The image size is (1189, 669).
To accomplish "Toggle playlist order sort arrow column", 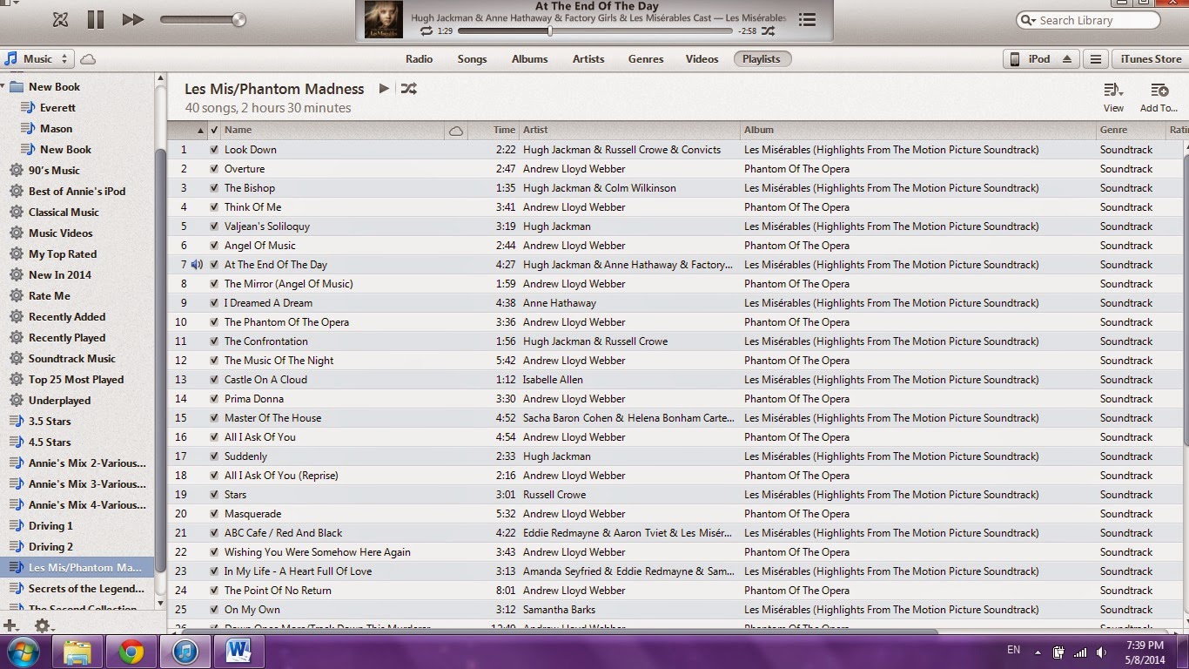I will coord(200,130).
